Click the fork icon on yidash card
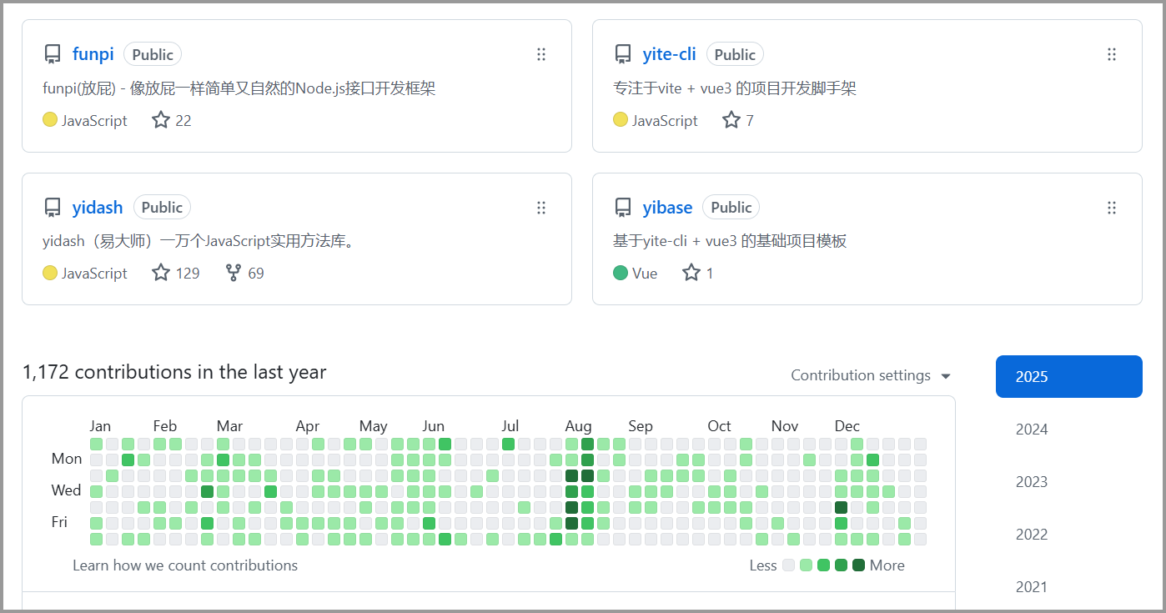This screenshot has width=1166, height=613. pyautogui.click(x=234, y=273)
